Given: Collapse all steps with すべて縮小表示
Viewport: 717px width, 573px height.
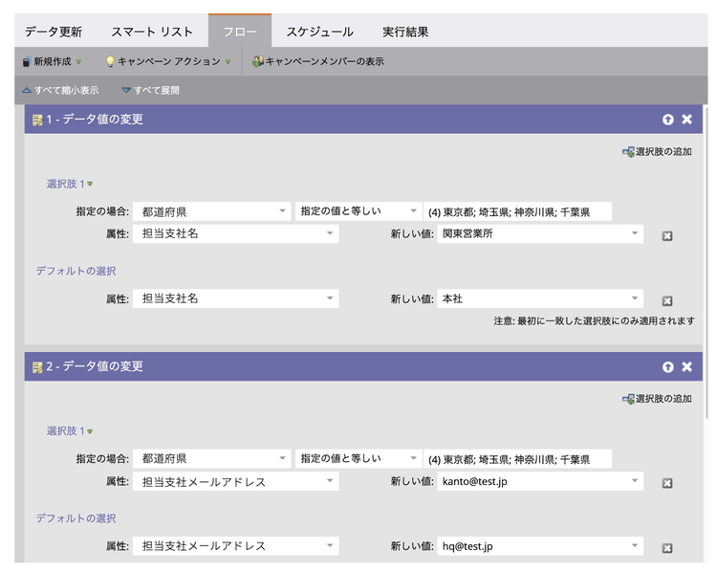Looking at the screenshot, I should pos(59,91).
